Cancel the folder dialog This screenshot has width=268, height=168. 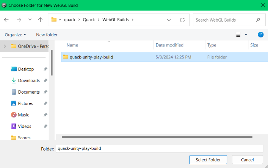coord(247,160)
